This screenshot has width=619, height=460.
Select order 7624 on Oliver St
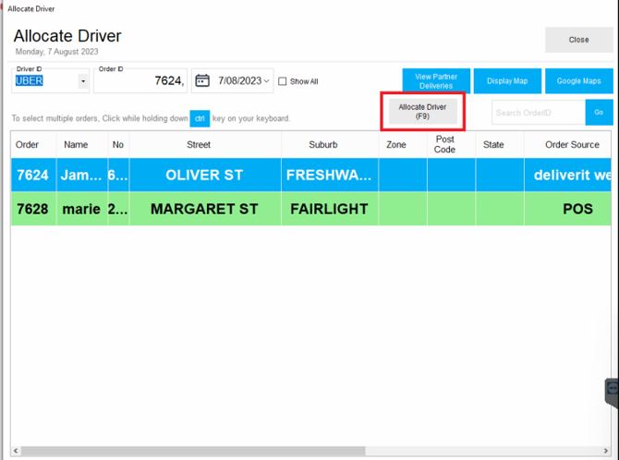coord(203,175)
